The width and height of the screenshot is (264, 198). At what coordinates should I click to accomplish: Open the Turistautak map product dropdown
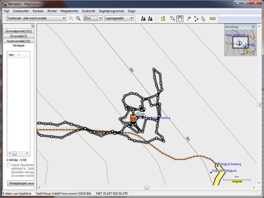click(x=64, y=19)
